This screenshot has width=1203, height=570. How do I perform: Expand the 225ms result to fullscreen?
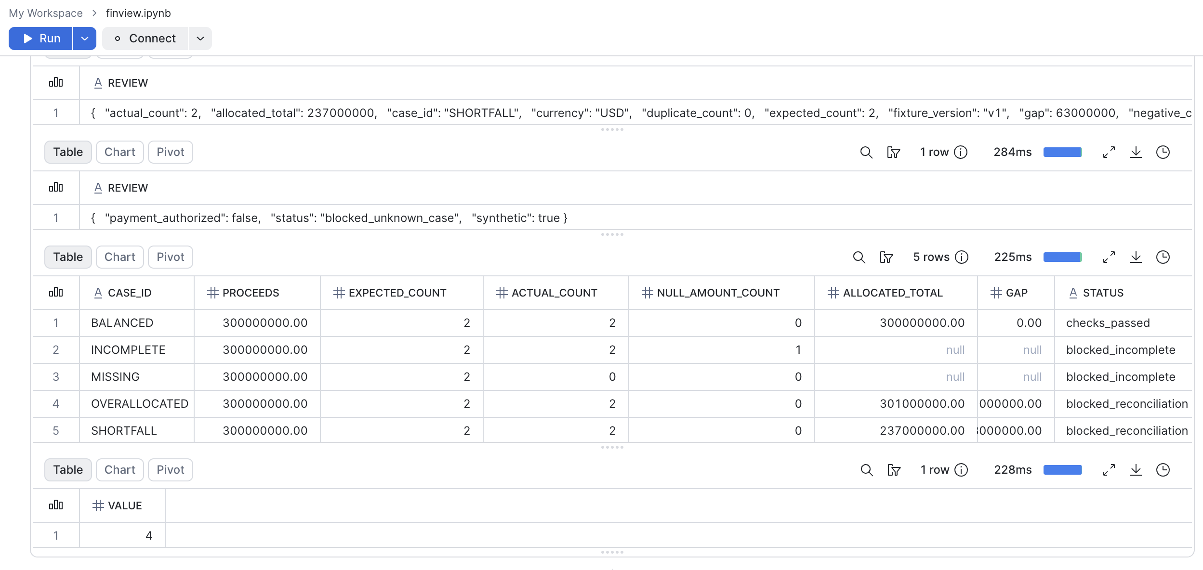click(x=1109, y=258)
